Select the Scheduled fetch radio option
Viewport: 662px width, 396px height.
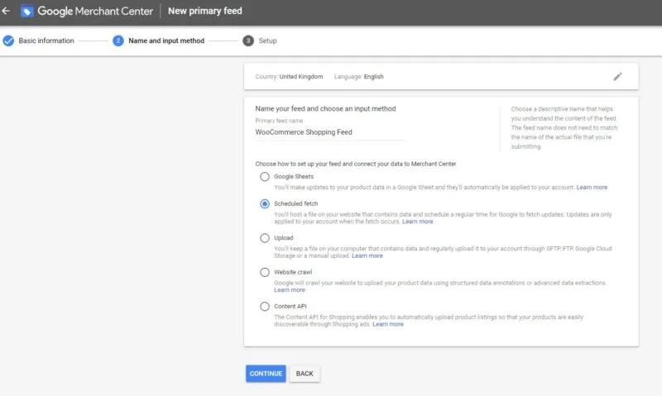click(265, 203)
